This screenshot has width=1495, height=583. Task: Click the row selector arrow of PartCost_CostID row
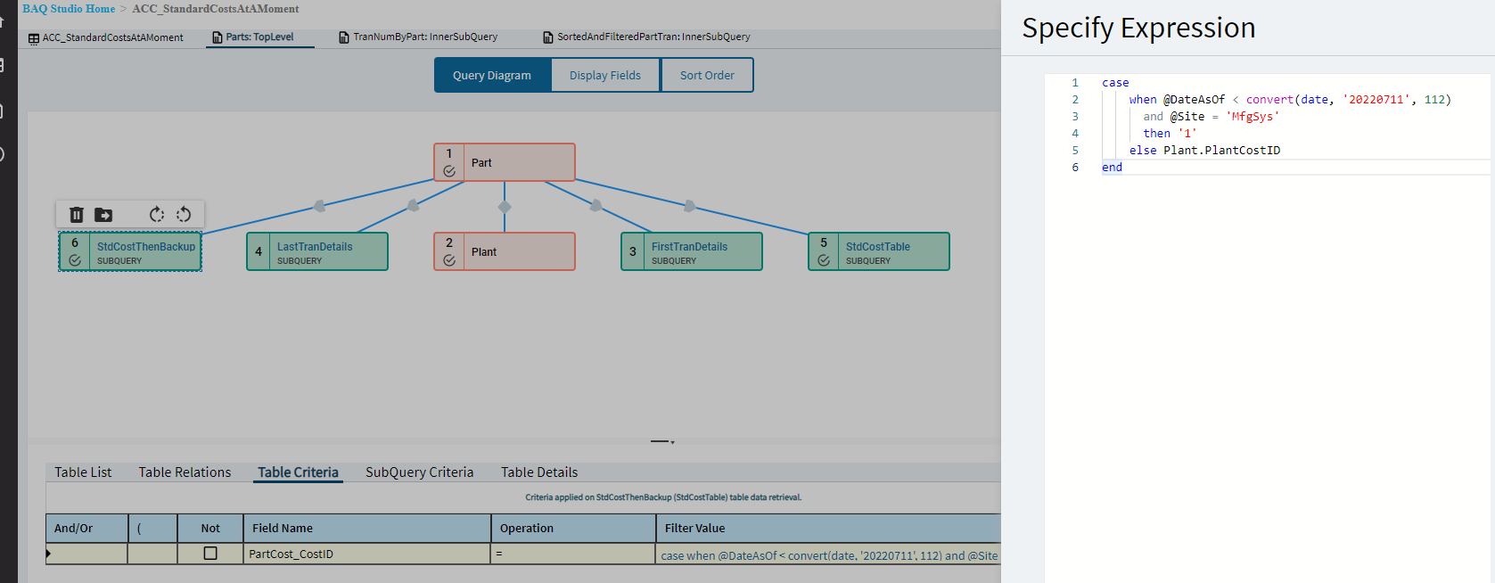pos(48,554)
